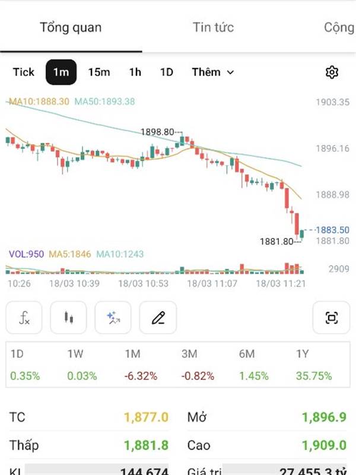
Task: Open the indicator formula (fx) tool
Action: click(24, 318)
